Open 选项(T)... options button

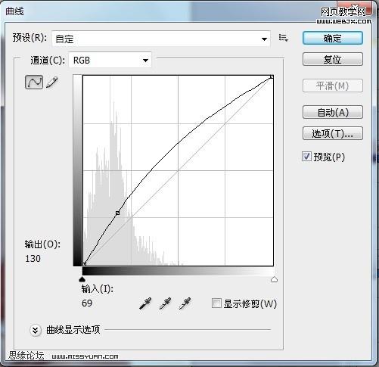pos(333,133)
